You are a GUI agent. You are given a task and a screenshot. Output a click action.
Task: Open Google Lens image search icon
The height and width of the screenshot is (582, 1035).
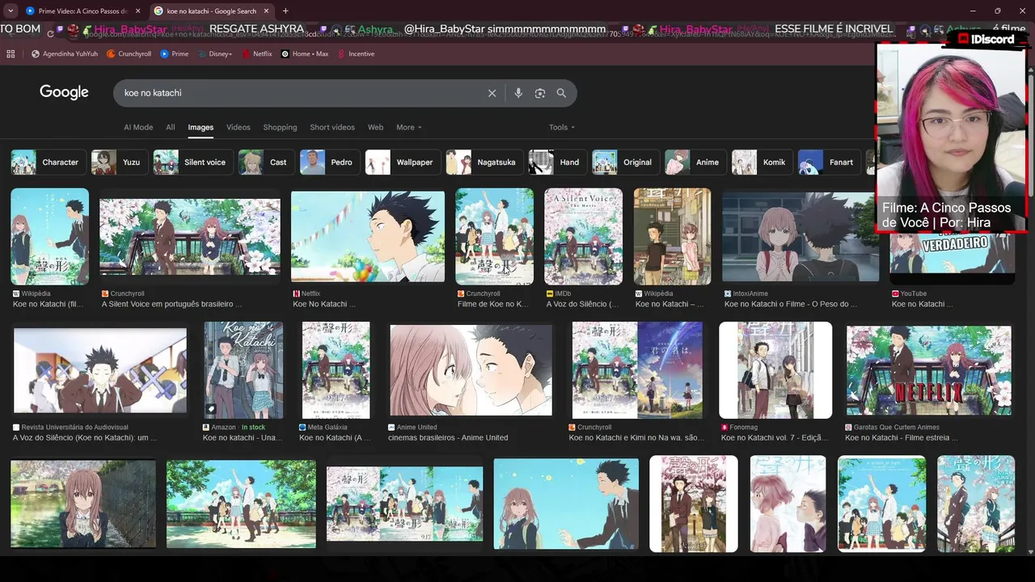click(x=540, y=93)
